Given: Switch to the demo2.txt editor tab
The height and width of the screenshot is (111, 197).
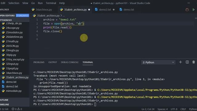Looking at the screenshot, I should point(105,10).
